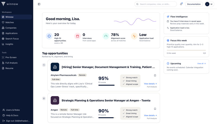Open Strategic Planning & Operations Senior Manager title
Viewport: 217px width, 124px height.
coord(106,100)
